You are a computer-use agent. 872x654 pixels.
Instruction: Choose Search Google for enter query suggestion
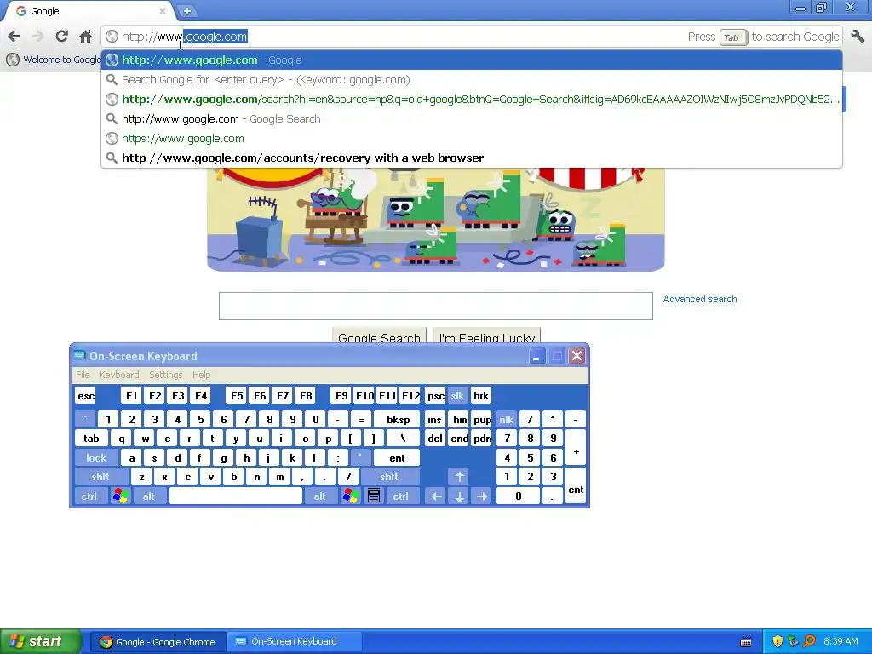tap(472, 79)
